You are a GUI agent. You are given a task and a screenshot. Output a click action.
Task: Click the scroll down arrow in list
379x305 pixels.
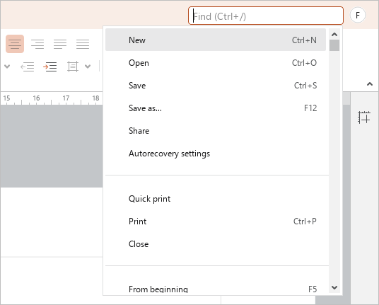point(334,287)
